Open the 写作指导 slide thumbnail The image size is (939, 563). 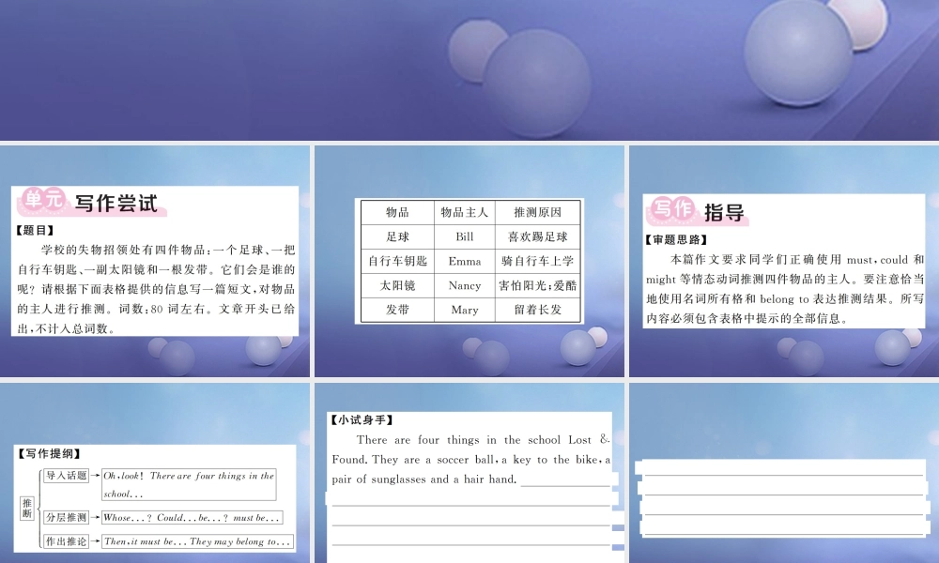(784, 262)
